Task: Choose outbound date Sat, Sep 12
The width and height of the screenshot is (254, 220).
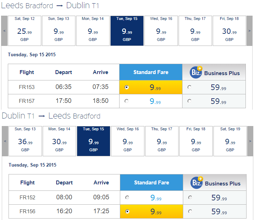Action: [x=25, y=31]
